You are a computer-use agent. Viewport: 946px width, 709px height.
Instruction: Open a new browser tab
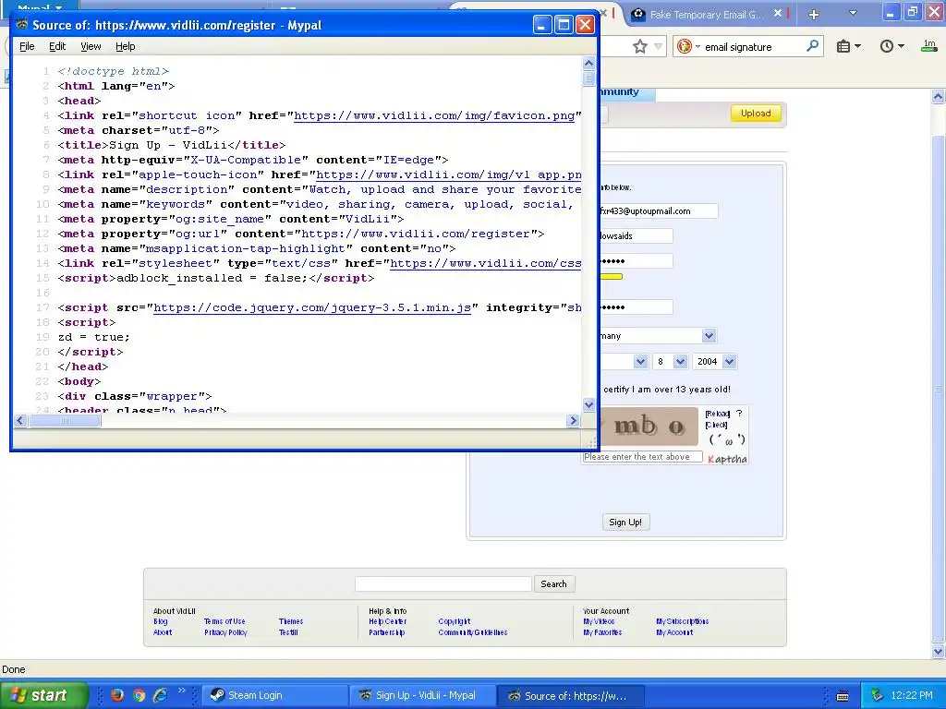(x=814, y=14)
